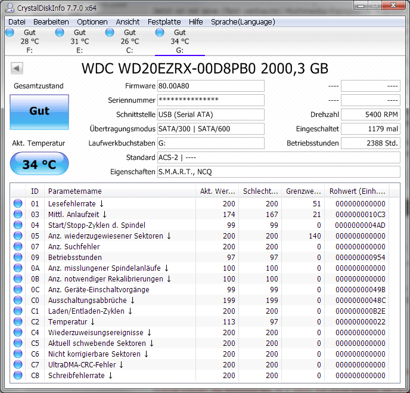Click the status orb for attribute 09 Betriebsstunden
The width and height of the screenshot is (410, 393).
(18, 257)
